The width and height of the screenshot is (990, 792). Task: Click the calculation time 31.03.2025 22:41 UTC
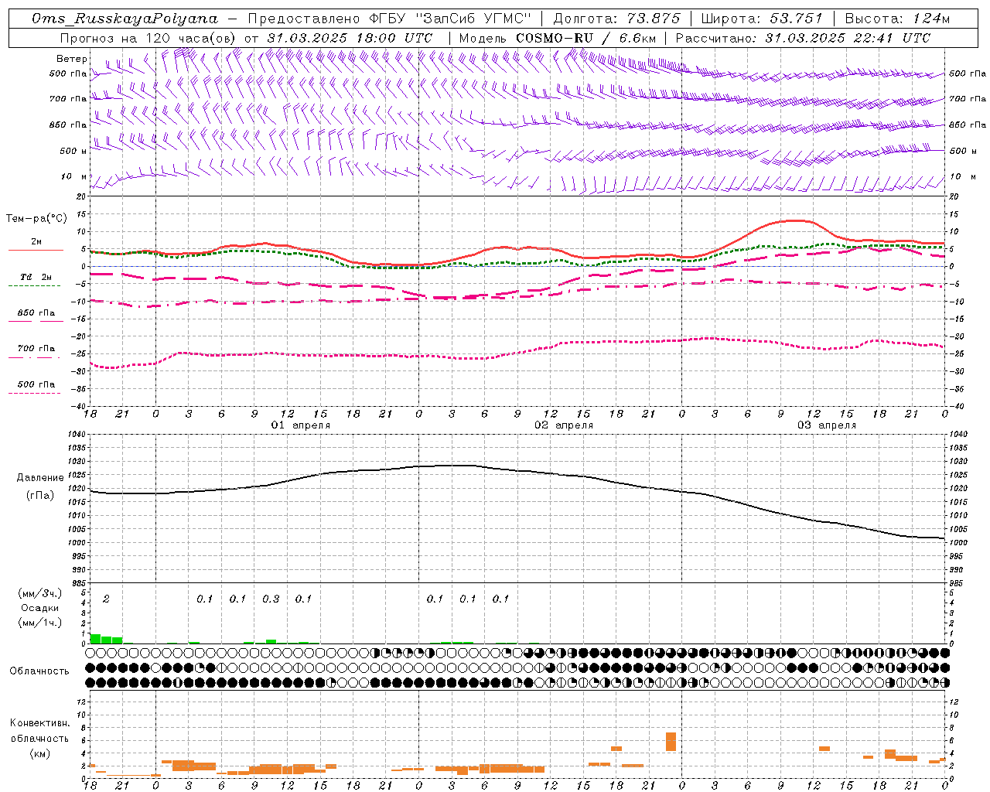[x=848, y=38]
